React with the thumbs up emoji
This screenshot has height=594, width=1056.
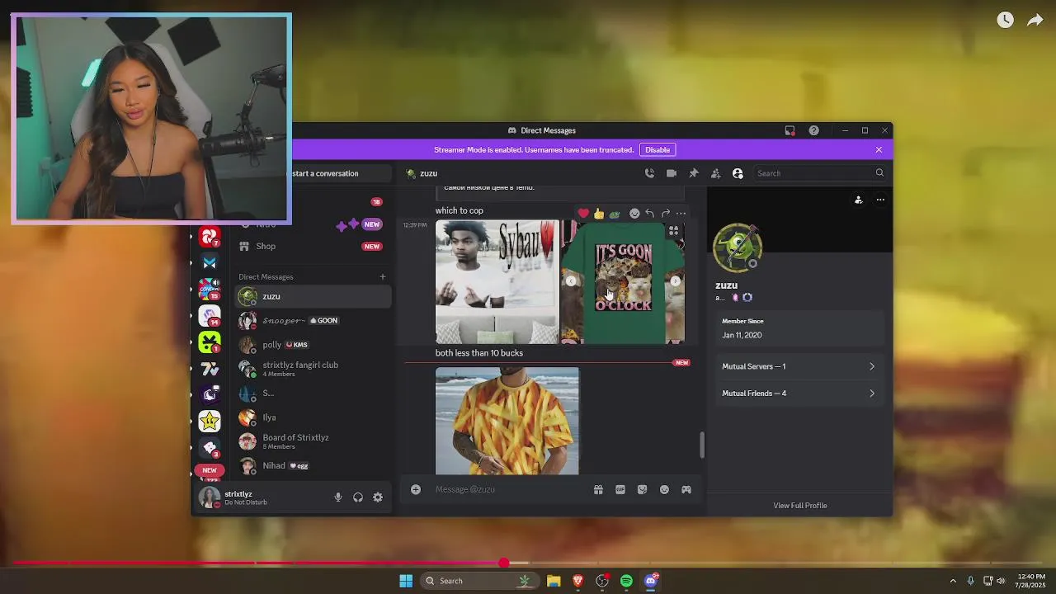(x=599, y=214)
